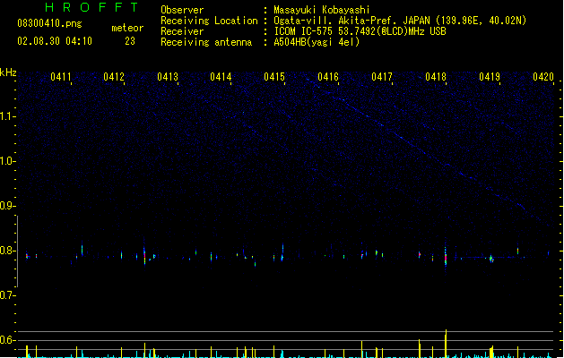
Task: Click the 0.6 kHz axis label
Action: (7, 340)
